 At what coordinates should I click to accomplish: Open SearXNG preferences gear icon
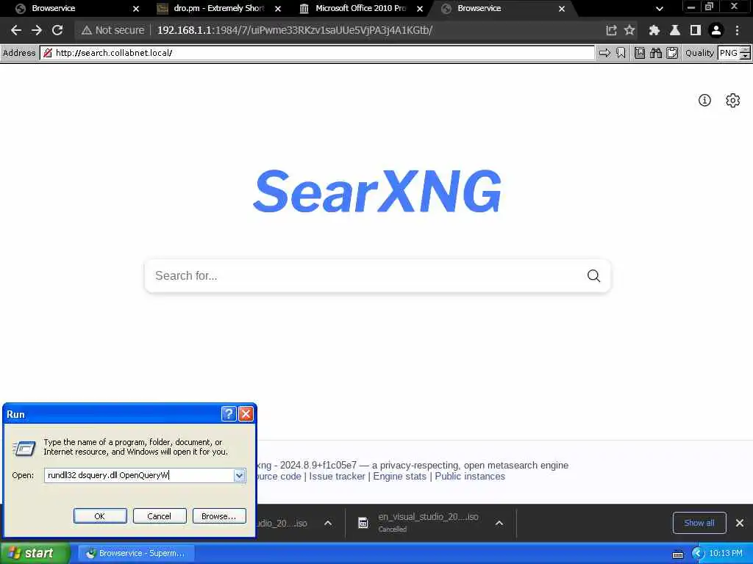pos(733,100)
